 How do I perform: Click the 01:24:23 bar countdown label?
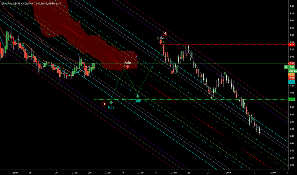click(293, 71)
